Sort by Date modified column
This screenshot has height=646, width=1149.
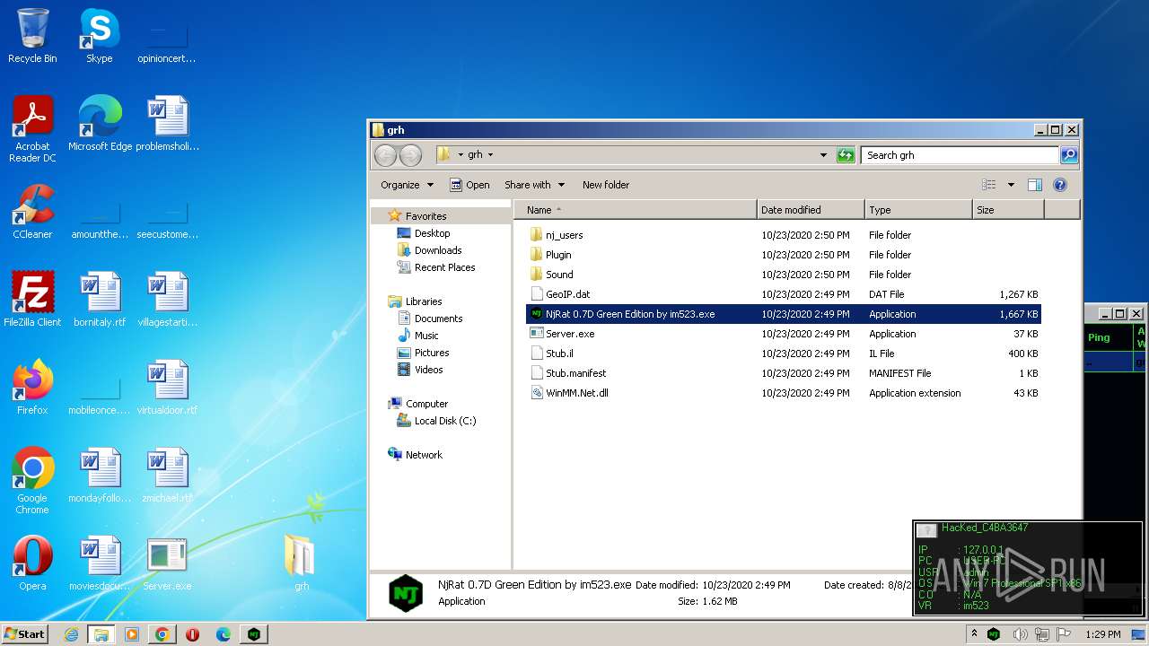(811, 210)
